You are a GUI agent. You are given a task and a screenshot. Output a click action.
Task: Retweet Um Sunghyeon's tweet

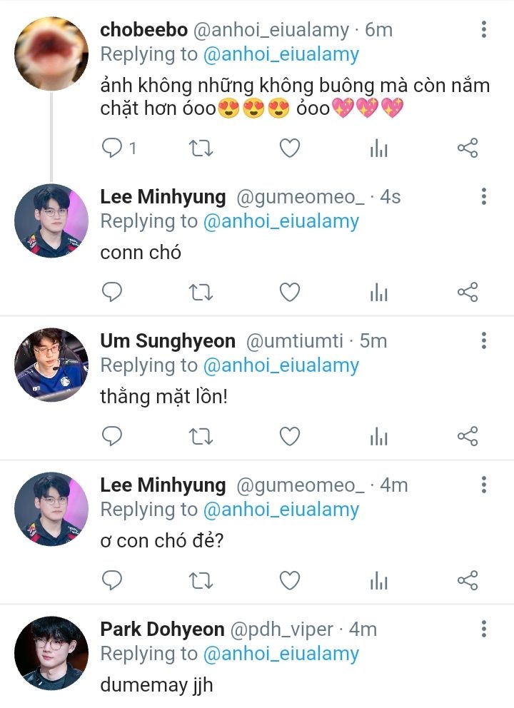click(201, 436)
